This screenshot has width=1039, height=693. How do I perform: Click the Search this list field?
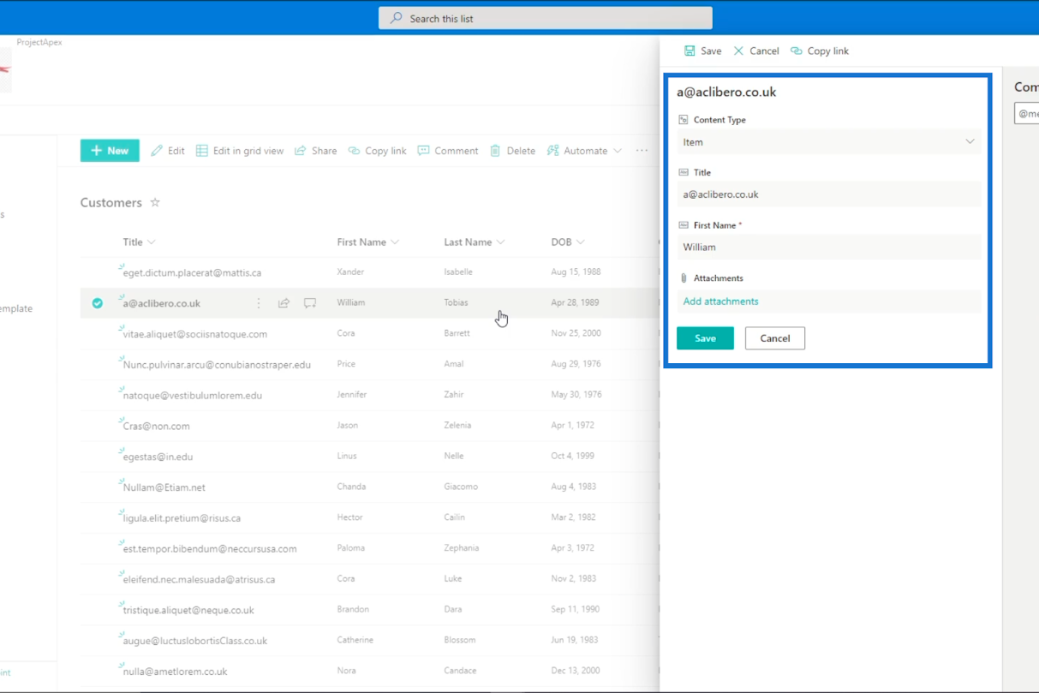tap(546, 18)
